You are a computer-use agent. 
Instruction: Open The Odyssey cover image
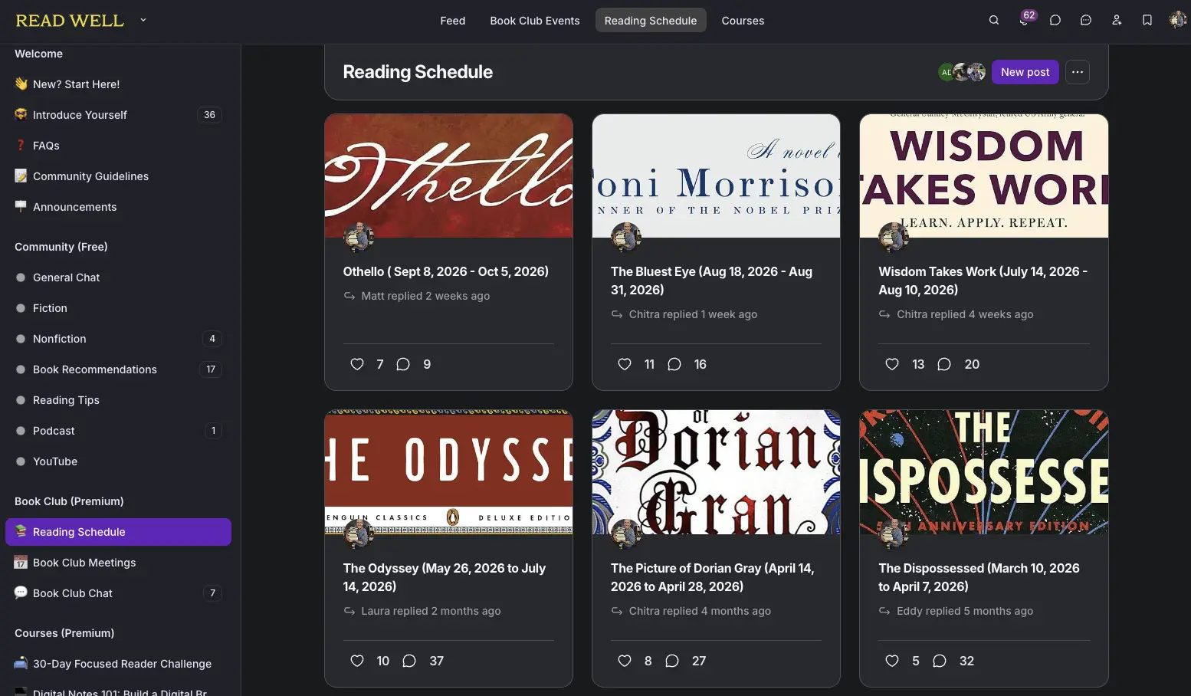pos(448,472)
